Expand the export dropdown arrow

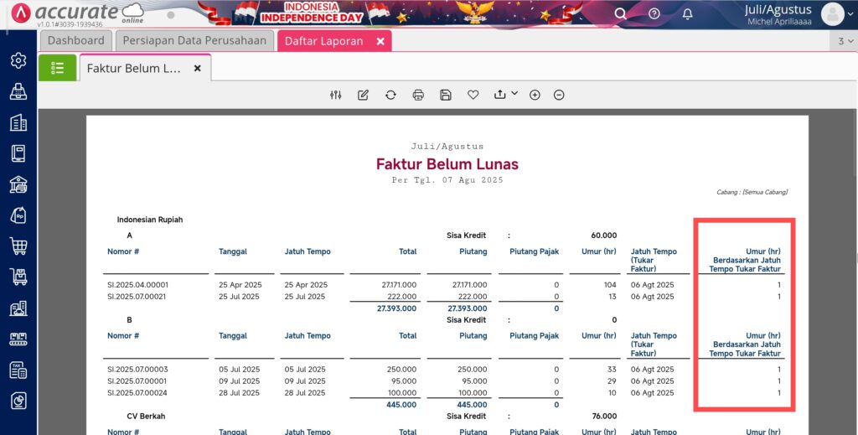pyautogui.click(x=514, y=94)
